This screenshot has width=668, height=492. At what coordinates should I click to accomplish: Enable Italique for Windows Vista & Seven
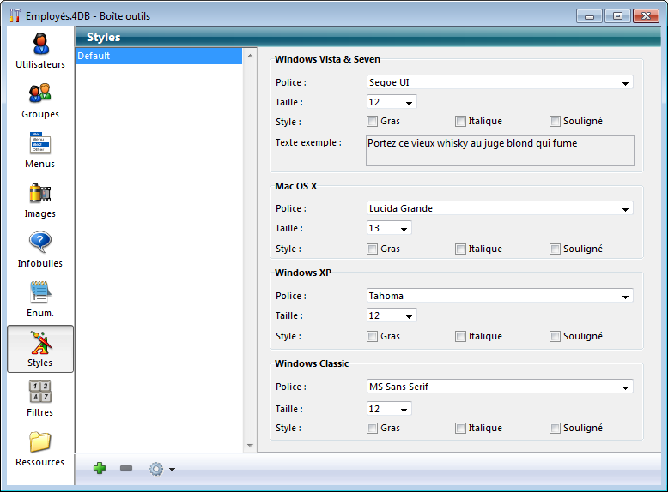tap(460, 121)
